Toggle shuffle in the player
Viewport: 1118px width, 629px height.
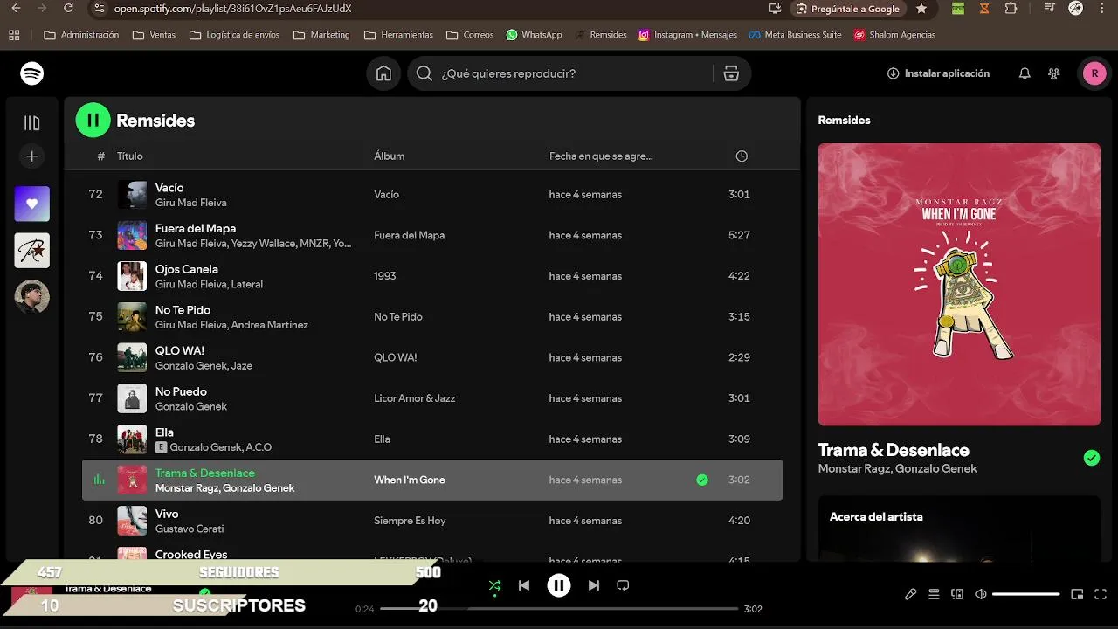[494, 585]
